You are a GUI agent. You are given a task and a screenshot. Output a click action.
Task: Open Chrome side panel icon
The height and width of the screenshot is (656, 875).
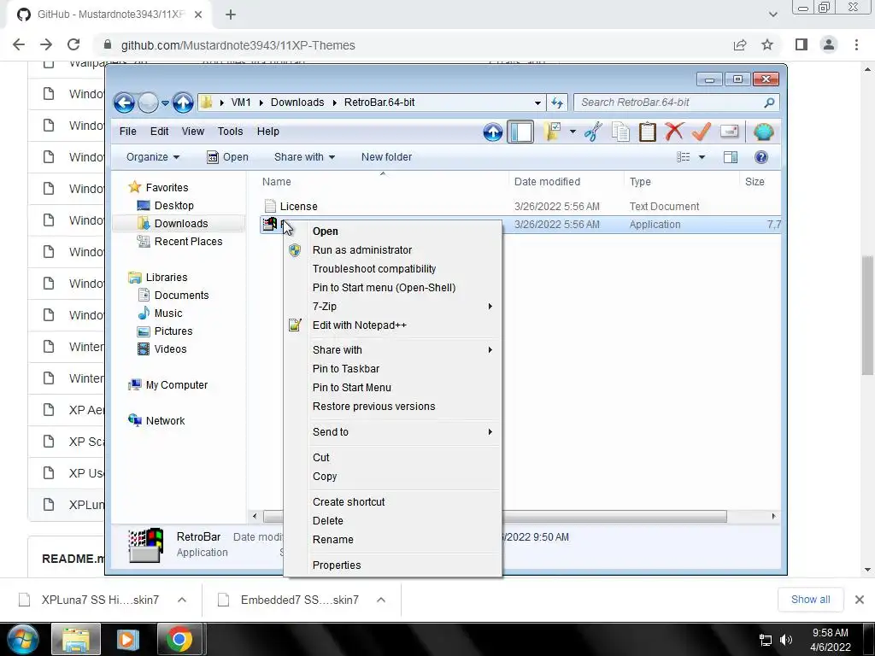tap(802, 44)
